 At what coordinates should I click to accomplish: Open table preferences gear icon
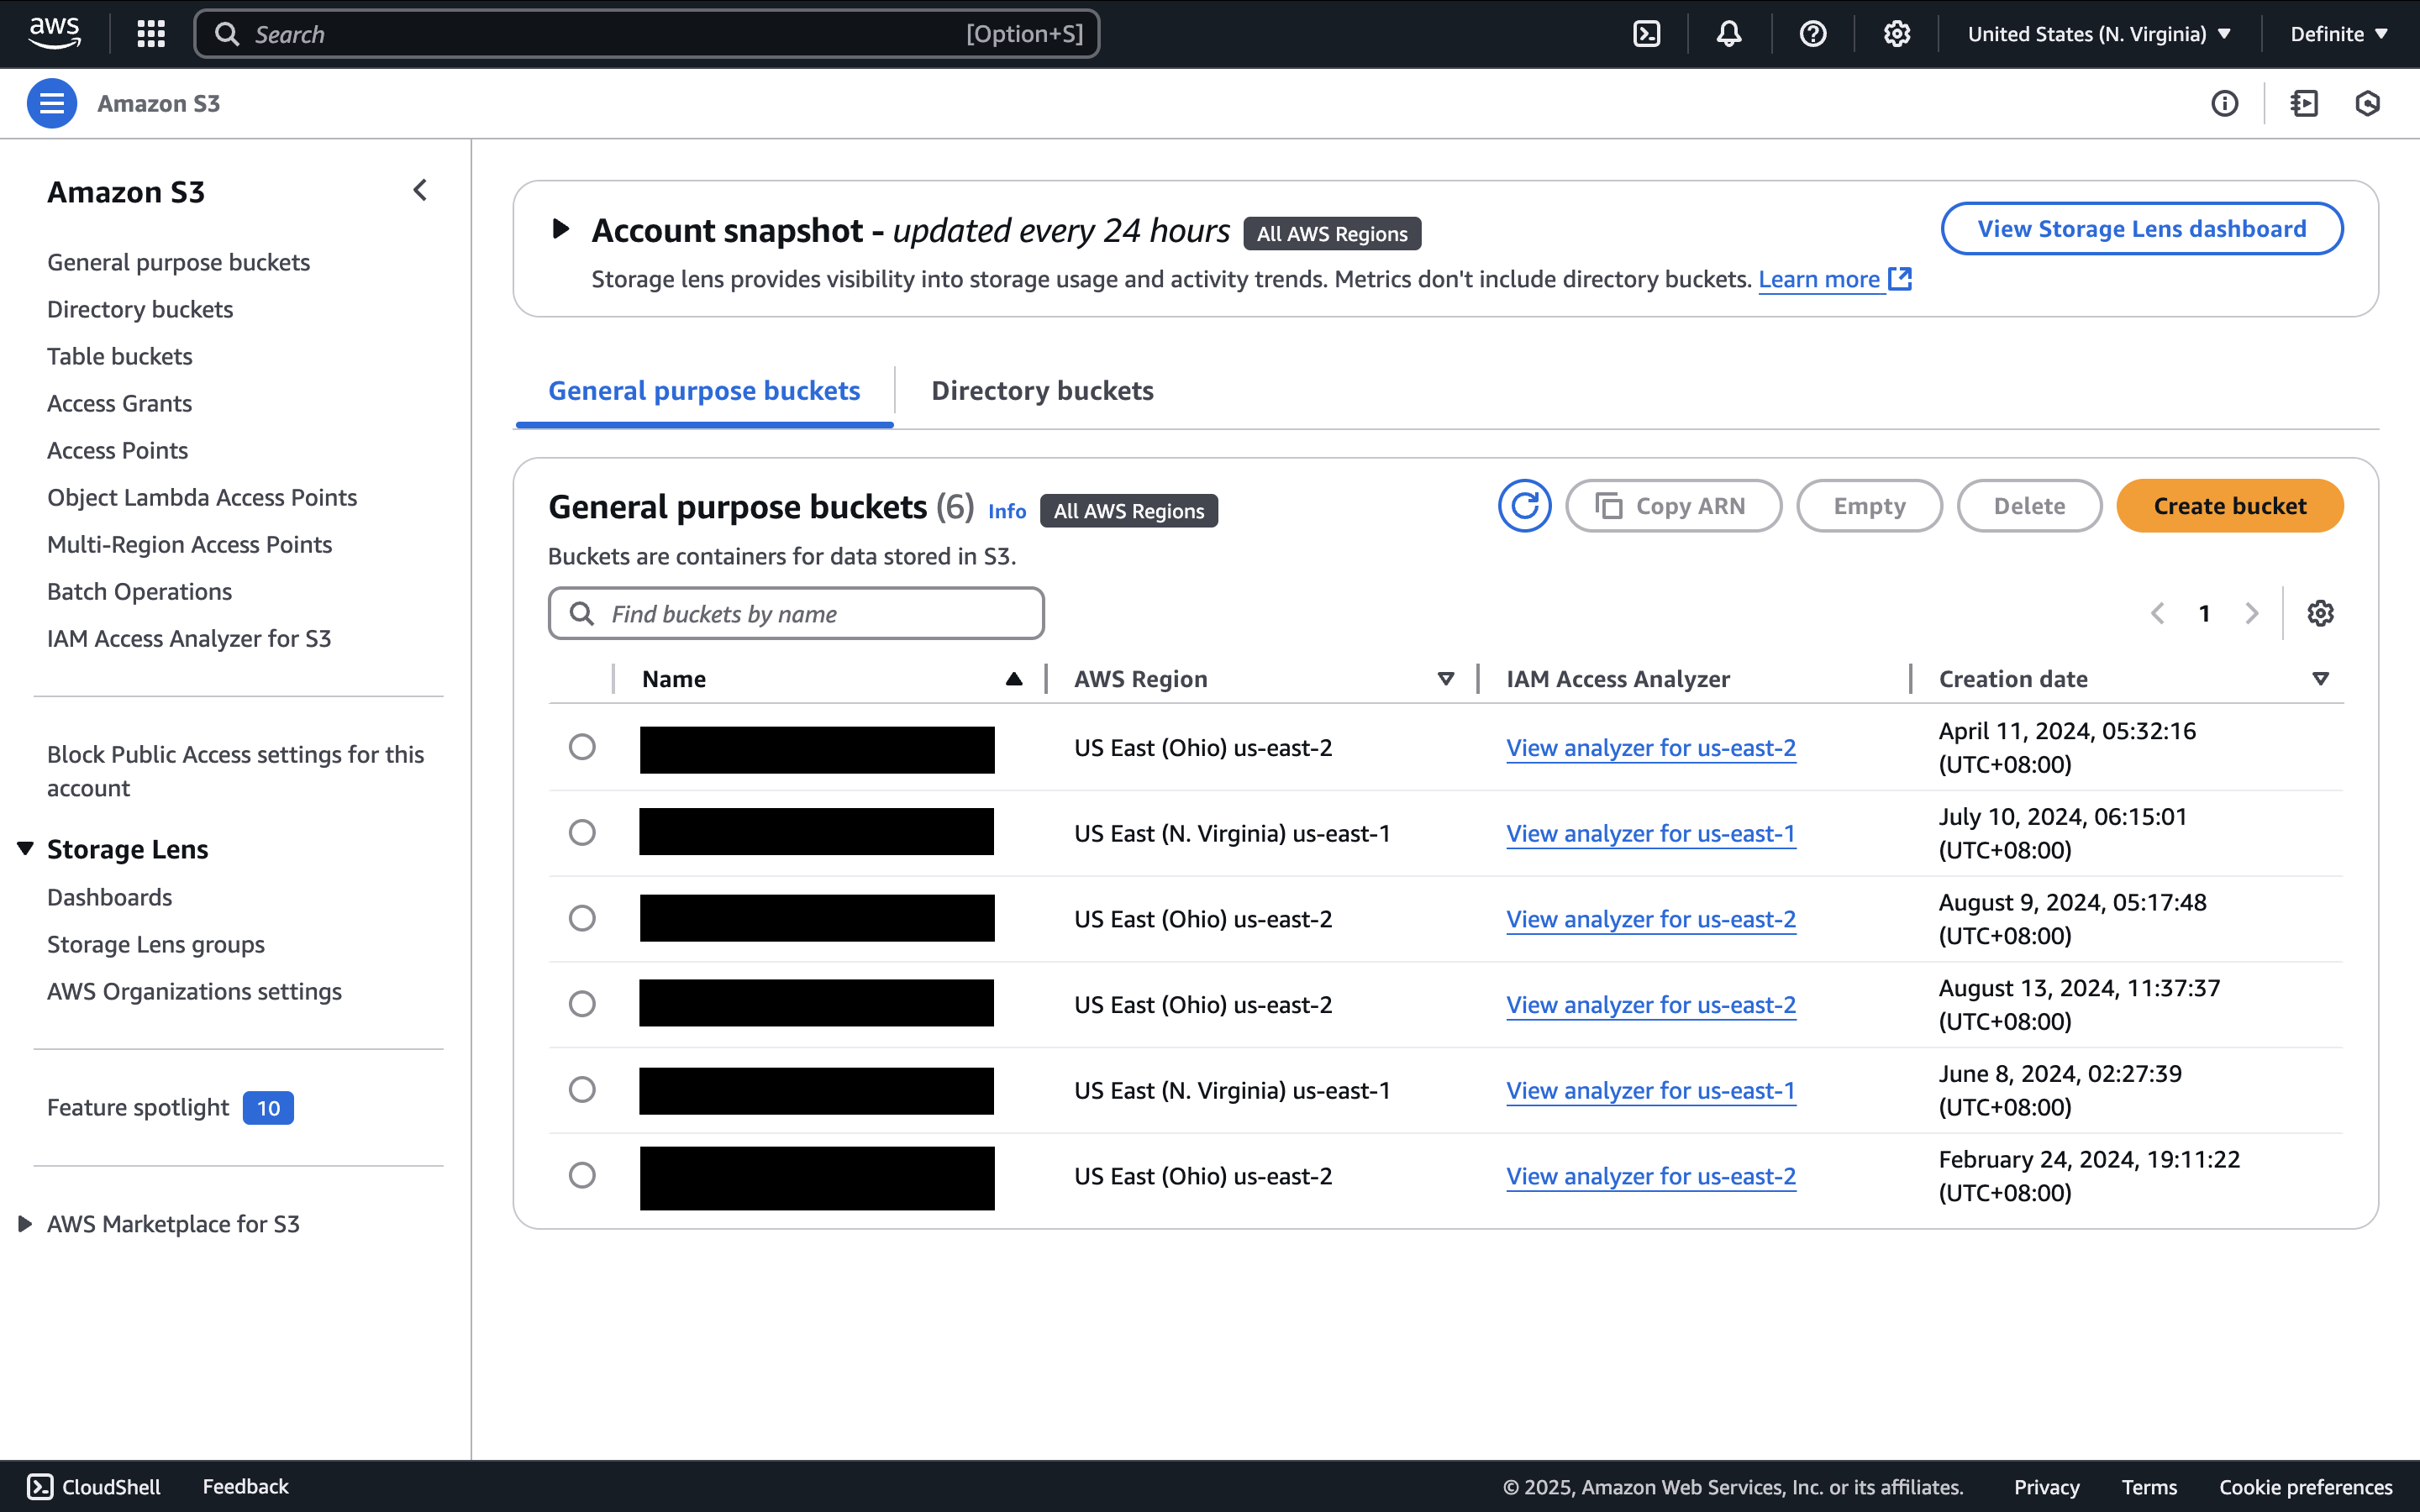point(2320,613)
